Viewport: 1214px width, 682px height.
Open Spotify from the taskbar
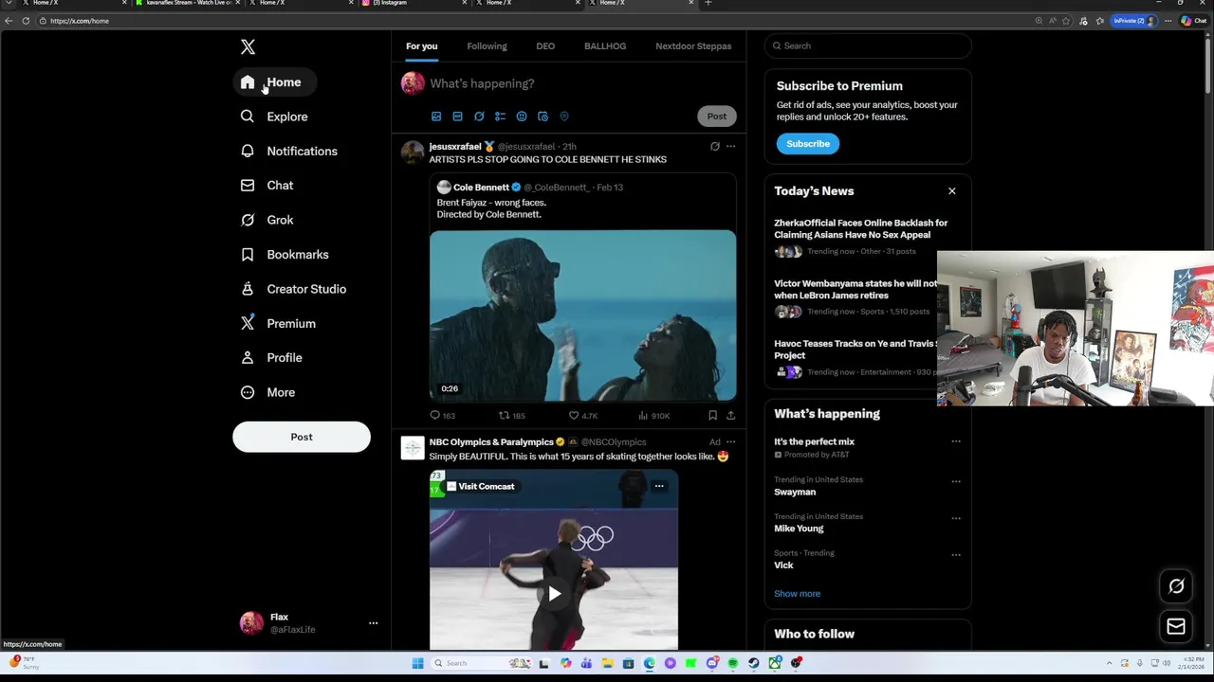coord(732,663)
